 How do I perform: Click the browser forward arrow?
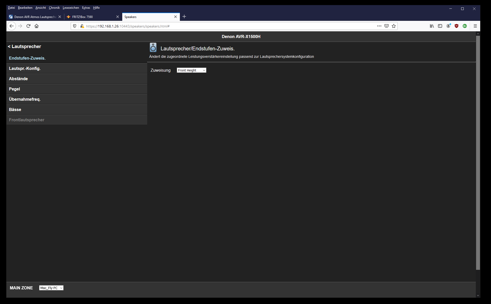[20, 26]
